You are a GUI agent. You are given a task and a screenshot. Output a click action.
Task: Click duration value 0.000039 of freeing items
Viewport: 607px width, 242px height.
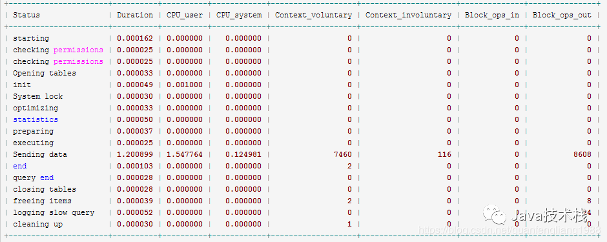click(135, 201)
